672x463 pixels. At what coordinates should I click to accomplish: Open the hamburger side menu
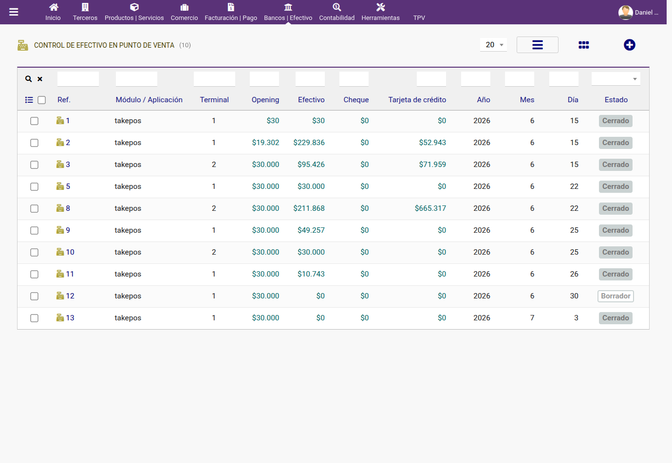point(14,12)
